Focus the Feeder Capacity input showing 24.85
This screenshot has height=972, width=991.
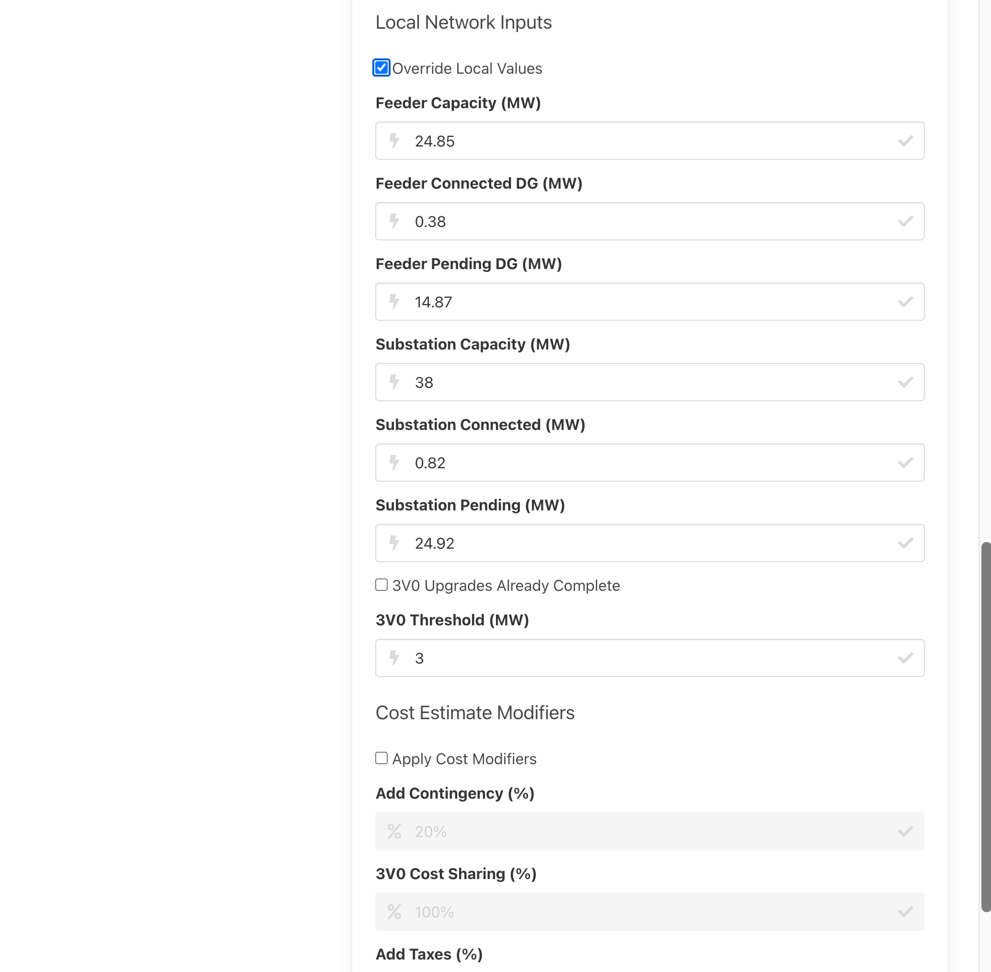[649, 141]
